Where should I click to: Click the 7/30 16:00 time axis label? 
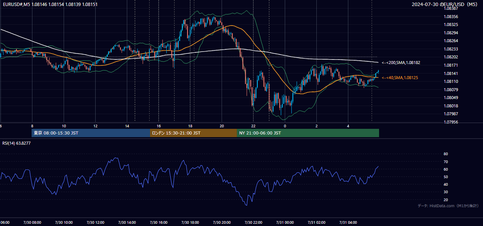(159, 223)
